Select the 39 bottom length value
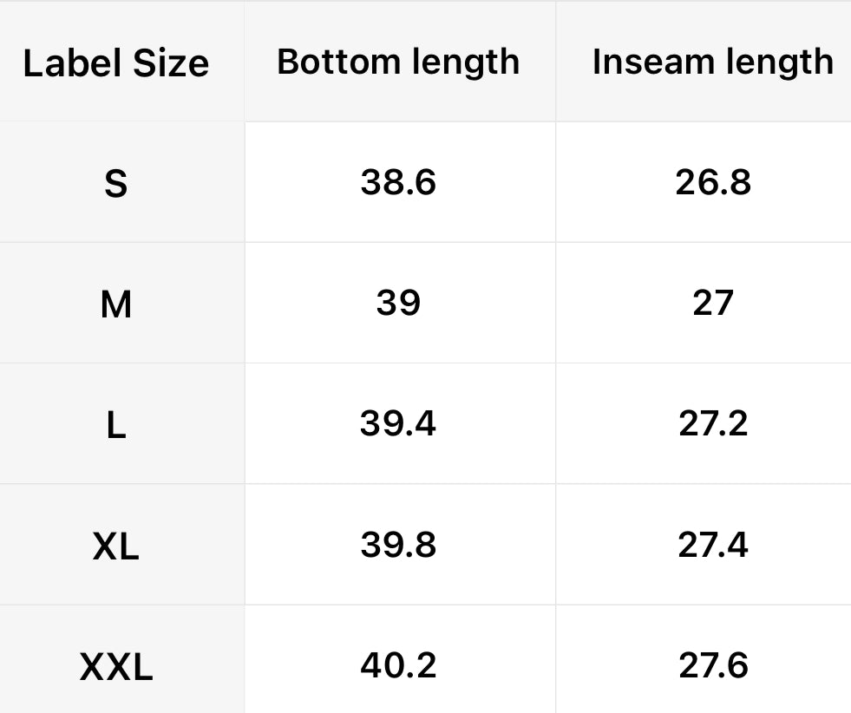Screen dimensions: 851x713 (398, 303)
